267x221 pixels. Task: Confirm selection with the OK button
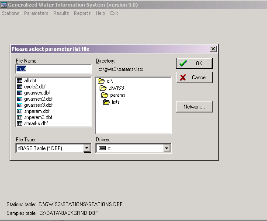[194, 63]
